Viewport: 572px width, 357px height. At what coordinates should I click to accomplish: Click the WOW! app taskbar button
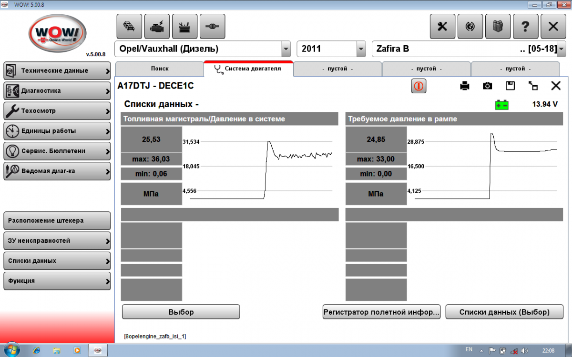click(x=97, y=350)
